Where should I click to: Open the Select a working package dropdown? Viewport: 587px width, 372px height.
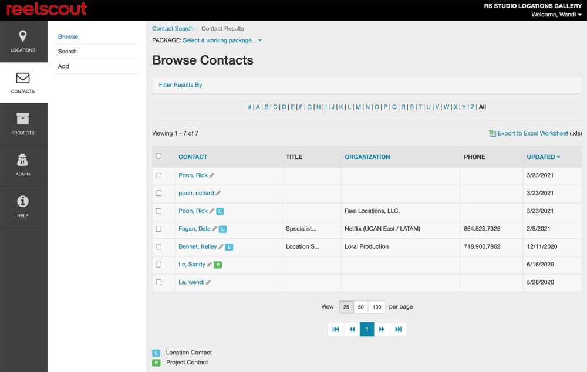pyautogui.click(x=222, y=40)
